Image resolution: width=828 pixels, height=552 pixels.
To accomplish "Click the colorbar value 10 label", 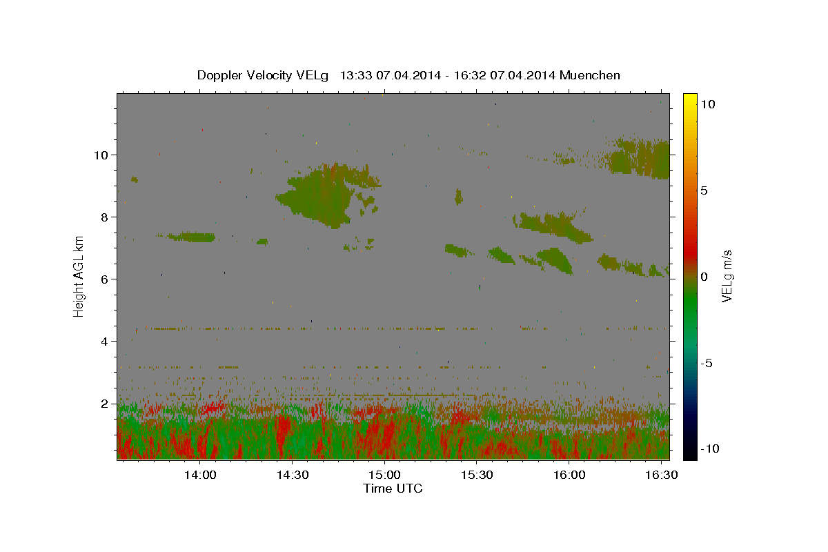I will point(707,104).
